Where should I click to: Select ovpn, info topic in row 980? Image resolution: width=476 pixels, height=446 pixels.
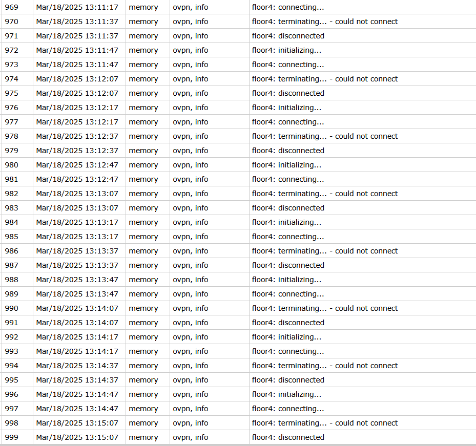tap(190, 165)
